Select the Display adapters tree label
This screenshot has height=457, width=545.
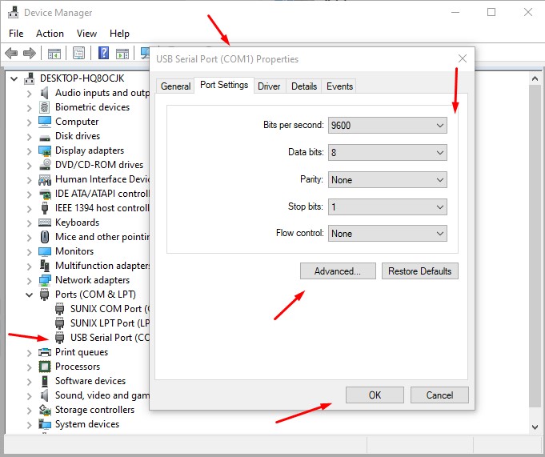[x=90, y=150]
